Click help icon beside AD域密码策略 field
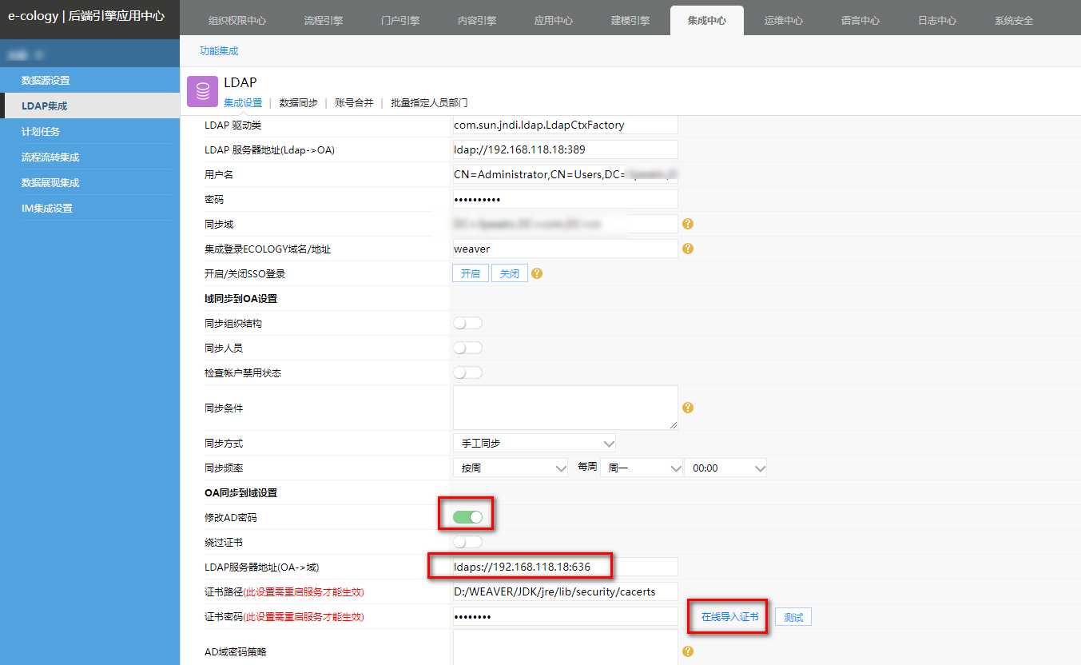1081x665 pixels. [688, 651]
